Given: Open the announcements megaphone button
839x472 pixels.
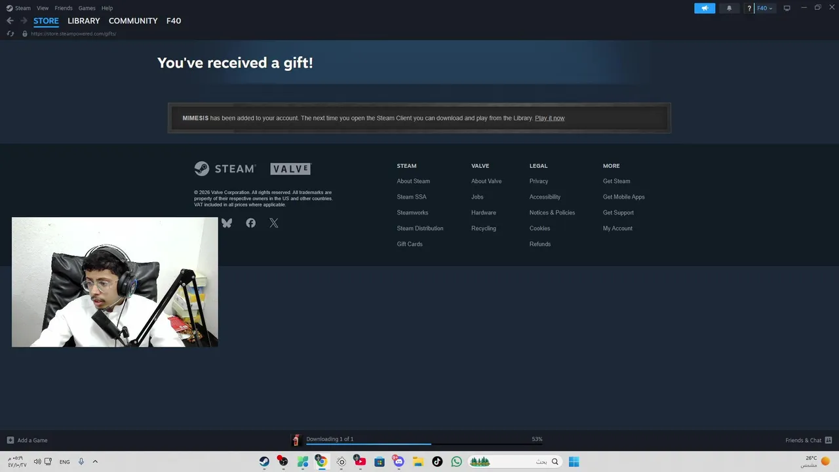Looking at the screenshot, I should (705, 8).
